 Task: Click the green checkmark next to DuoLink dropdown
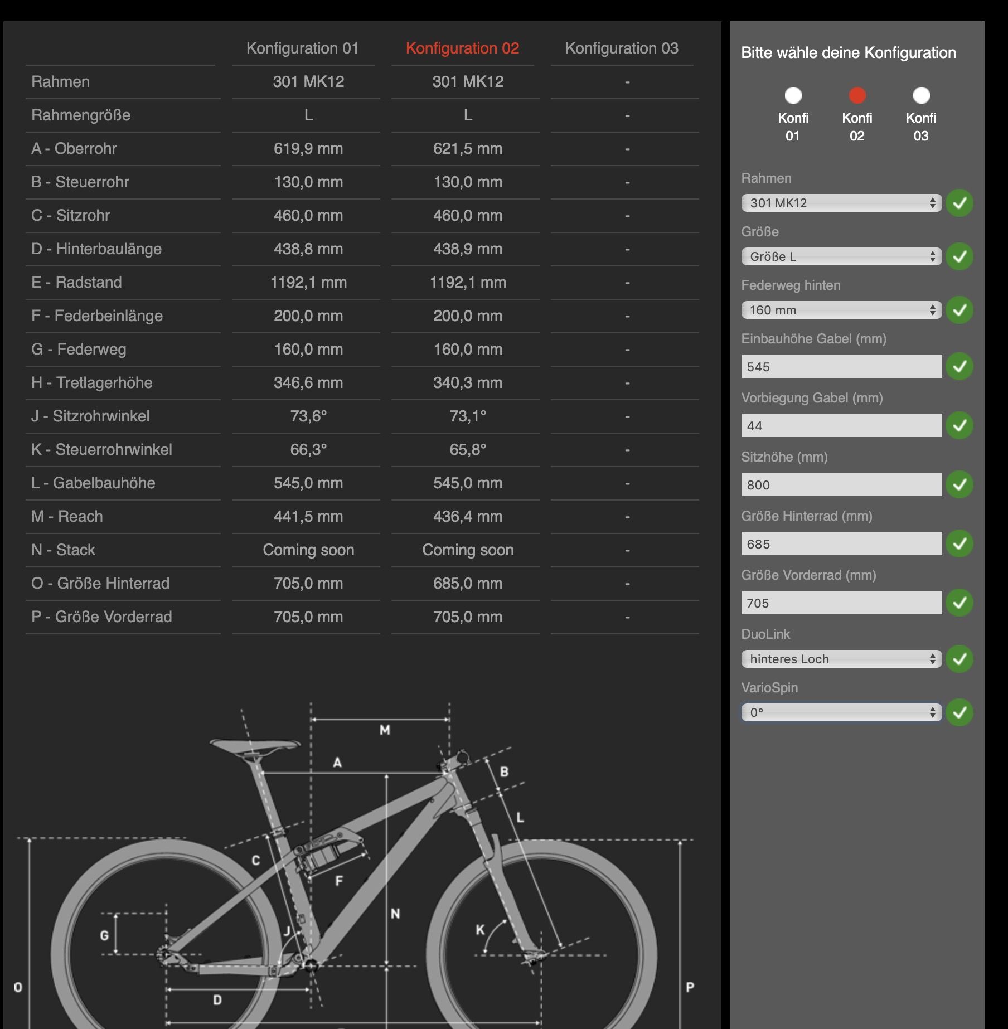click(959, 659)
